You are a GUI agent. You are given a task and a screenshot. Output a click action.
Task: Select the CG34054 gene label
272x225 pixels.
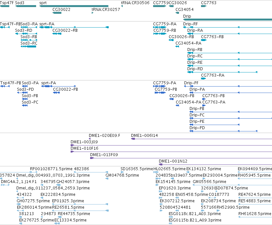pyautogui.click(x=184, y=9)
